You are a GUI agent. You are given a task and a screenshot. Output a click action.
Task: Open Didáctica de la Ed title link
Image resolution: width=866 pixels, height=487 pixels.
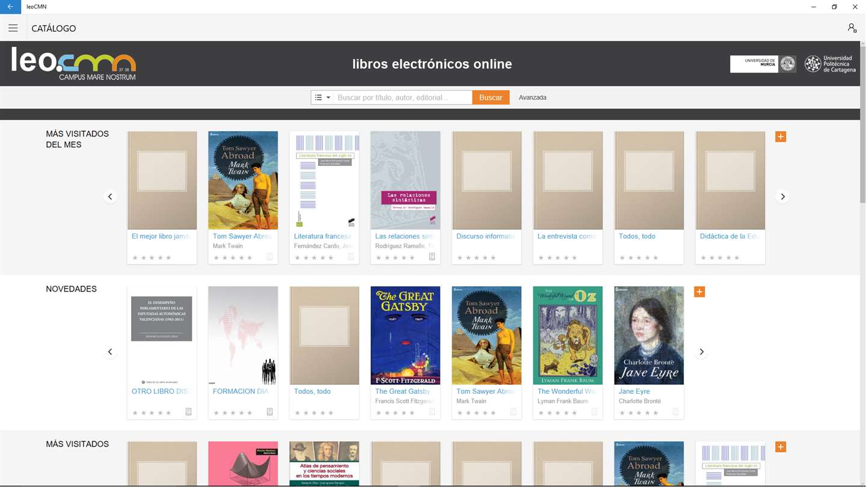729,236
